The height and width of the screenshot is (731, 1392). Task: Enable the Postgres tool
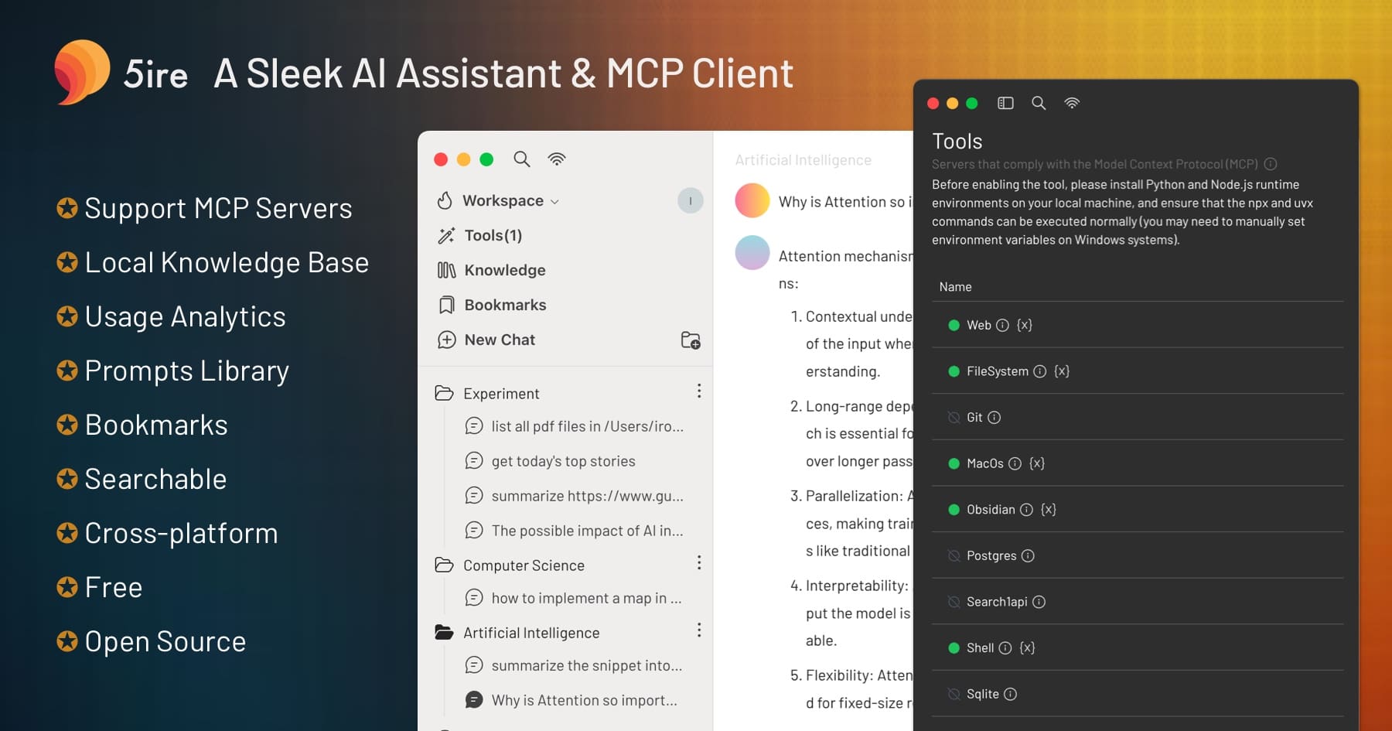(x=954, y=555)
